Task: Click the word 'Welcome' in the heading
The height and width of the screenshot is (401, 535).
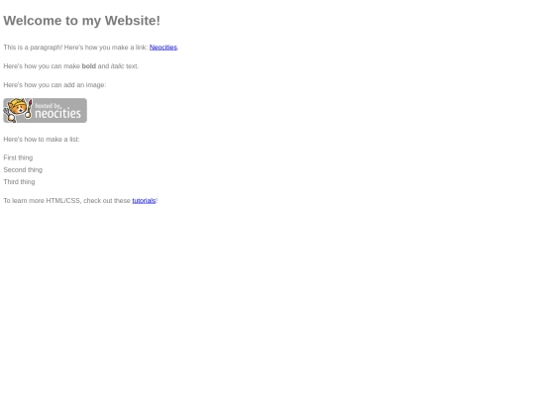Action: 33,21
